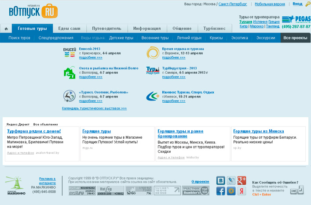Open подробнее under Енисей-2013
The image size is (311, 205).
click(x=91, y=58)
